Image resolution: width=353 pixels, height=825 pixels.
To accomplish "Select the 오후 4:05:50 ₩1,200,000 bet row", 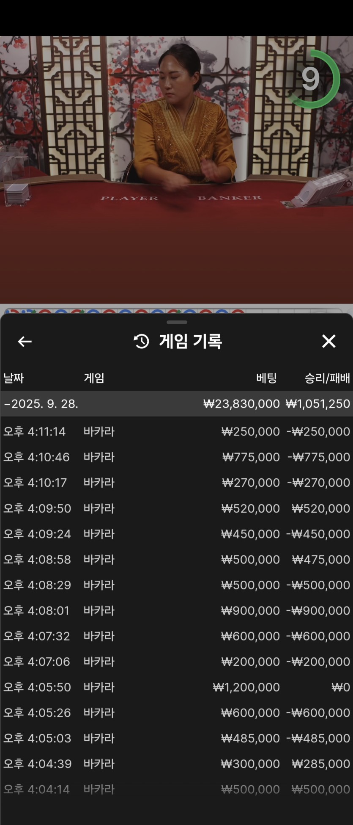I will (176, 687).
